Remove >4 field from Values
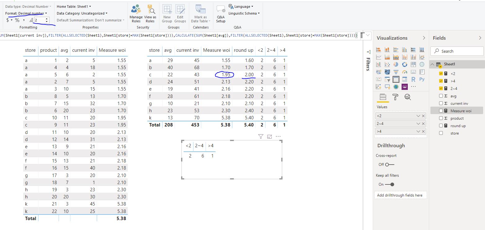Screen dimensions: 485x230 pos(424,131)
